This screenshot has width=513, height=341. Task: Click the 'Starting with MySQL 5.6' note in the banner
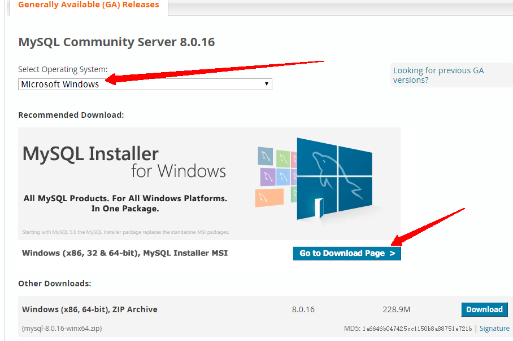(125, 232)
